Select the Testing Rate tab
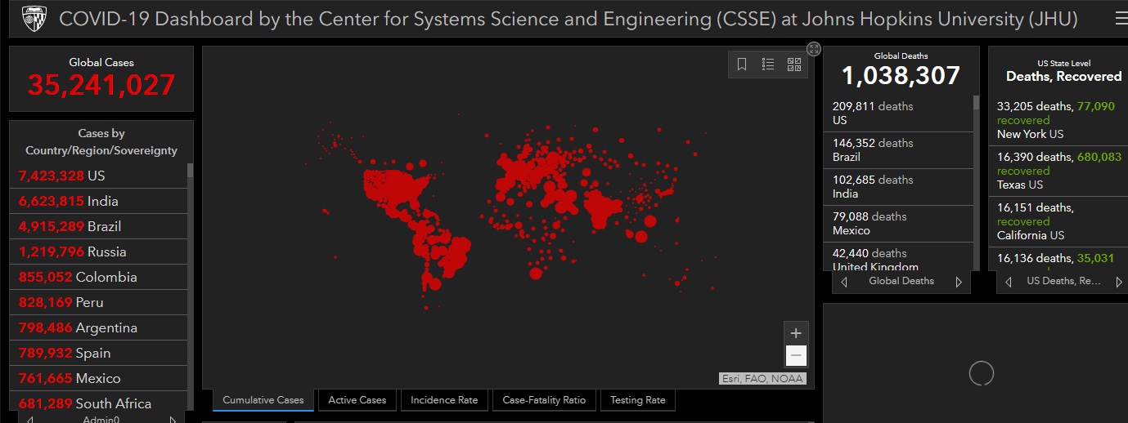 638,400
